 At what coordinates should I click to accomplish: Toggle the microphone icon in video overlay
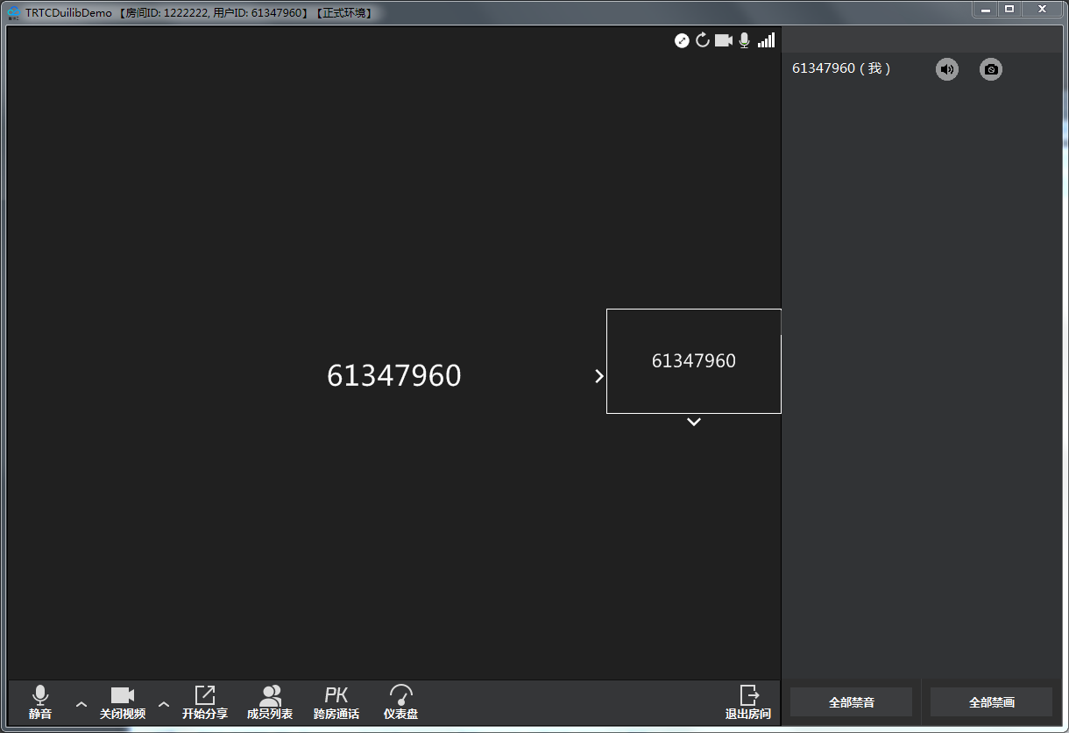click(745, 40)
